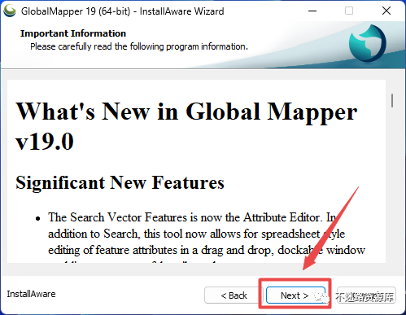406x315 pixels.
Task: Close the InstallAware Wizard window
Action: click(x=386, y=11)
